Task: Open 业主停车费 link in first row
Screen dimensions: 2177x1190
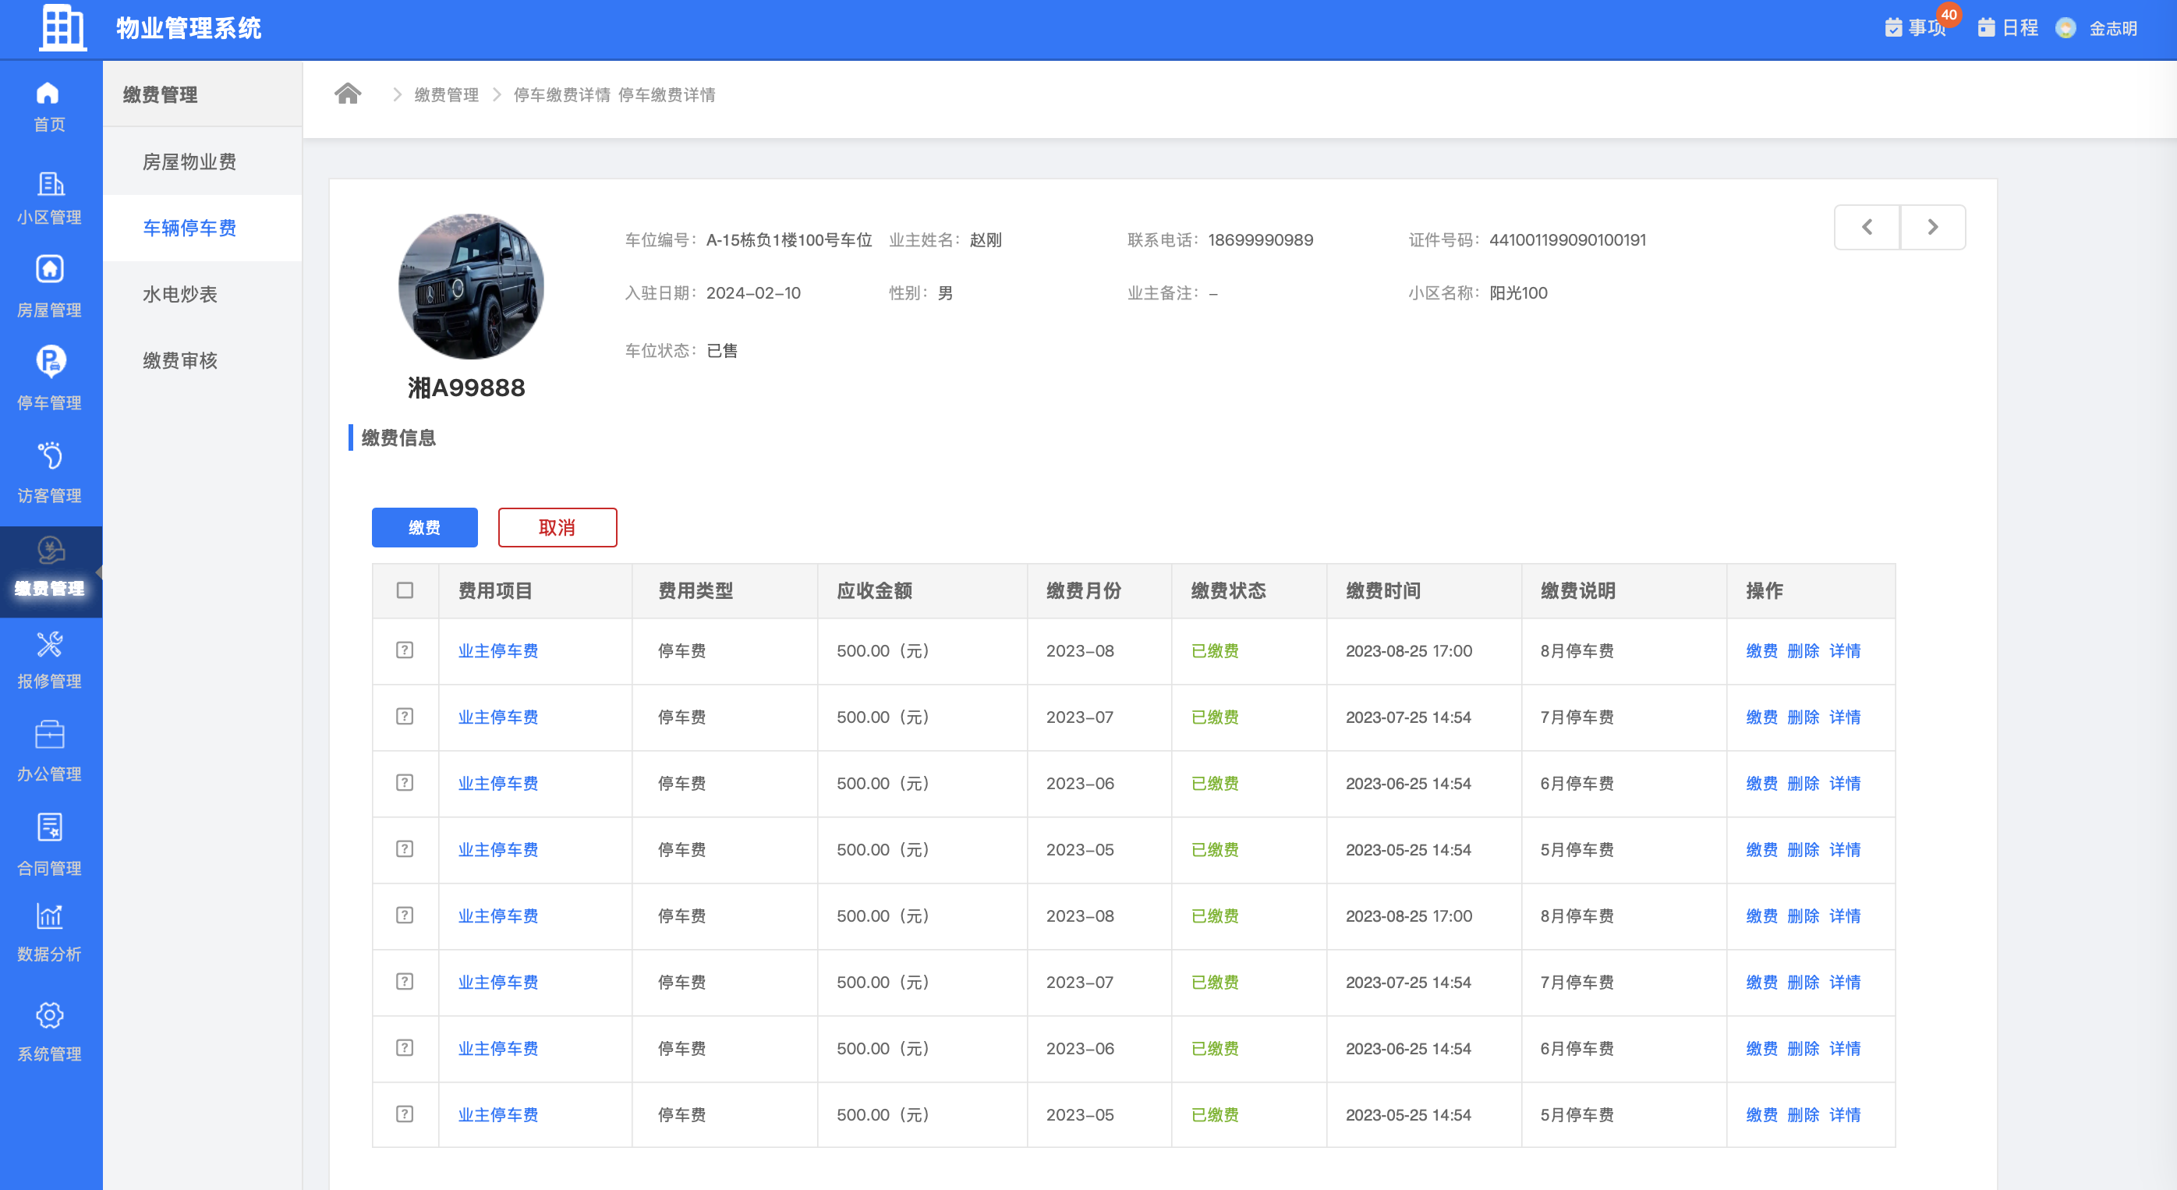Action: coord(497,651)
